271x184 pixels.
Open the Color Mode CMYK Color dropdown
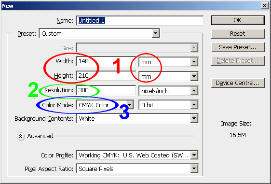105,105
